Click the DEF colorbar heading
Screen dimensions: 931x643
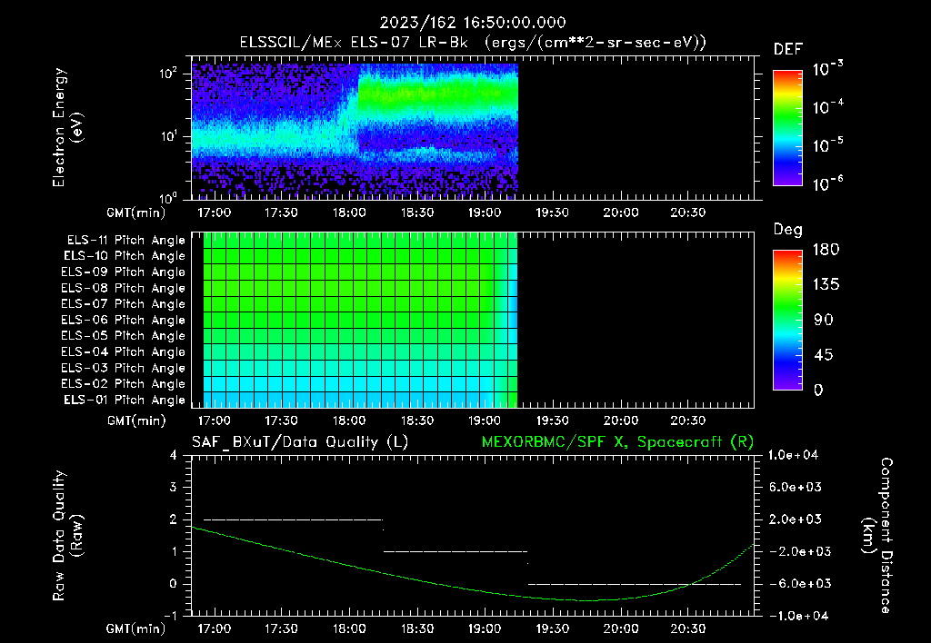click(788, 49)
